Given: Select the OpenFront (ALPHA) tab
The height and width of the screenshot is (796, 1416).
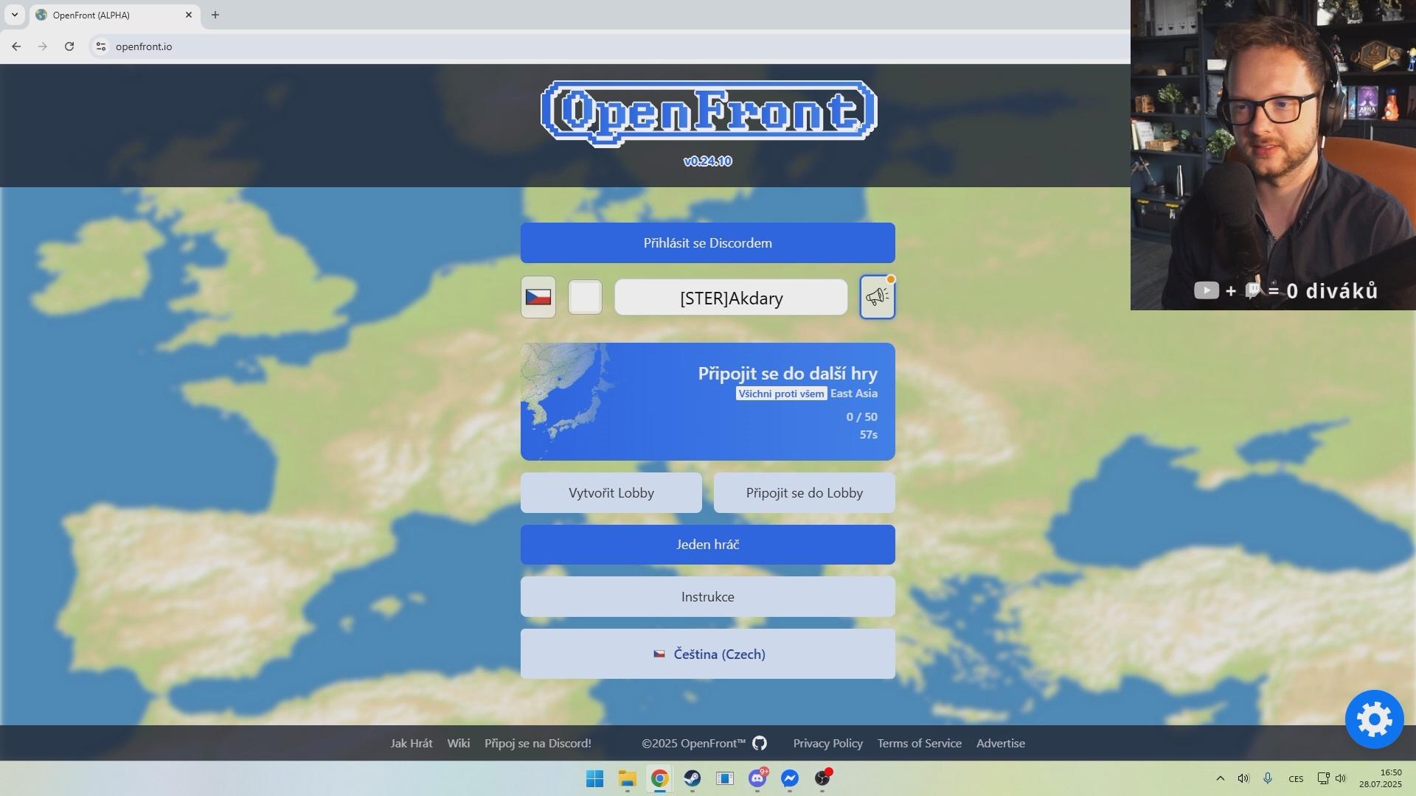Looking at the screenshot, I should pos(114,15).
